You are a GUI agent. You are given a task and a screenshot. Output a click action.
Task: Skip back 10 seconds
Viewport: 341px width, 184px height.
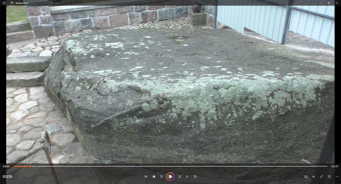click(x=161, y=177)
